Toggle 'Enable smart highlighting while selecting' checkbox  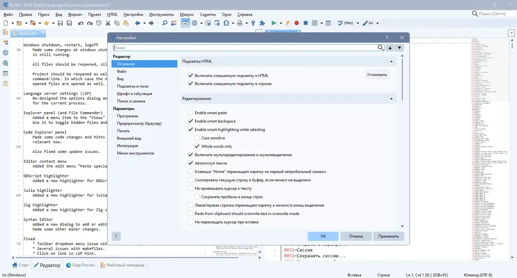191,130
